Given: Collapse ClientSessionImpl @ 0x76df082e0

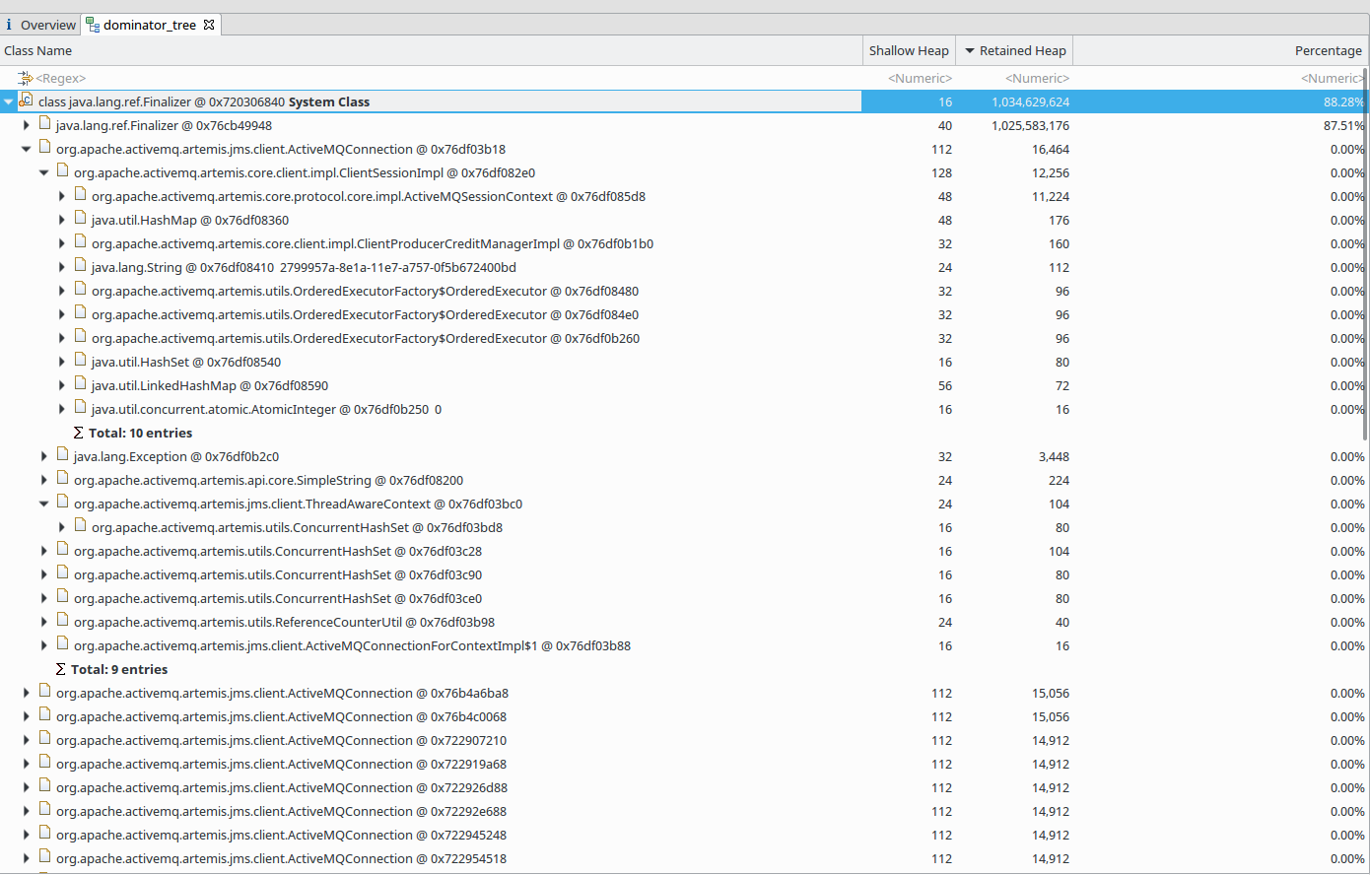Looking at the screenshot, I should click(44, 172).
